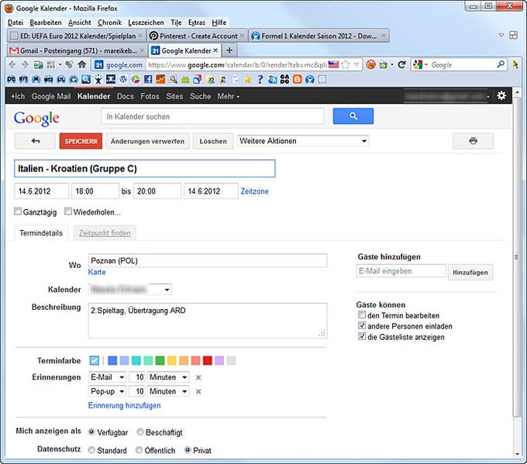
Task: Click Änderungen verwerfen button
Action: point(147,141)
